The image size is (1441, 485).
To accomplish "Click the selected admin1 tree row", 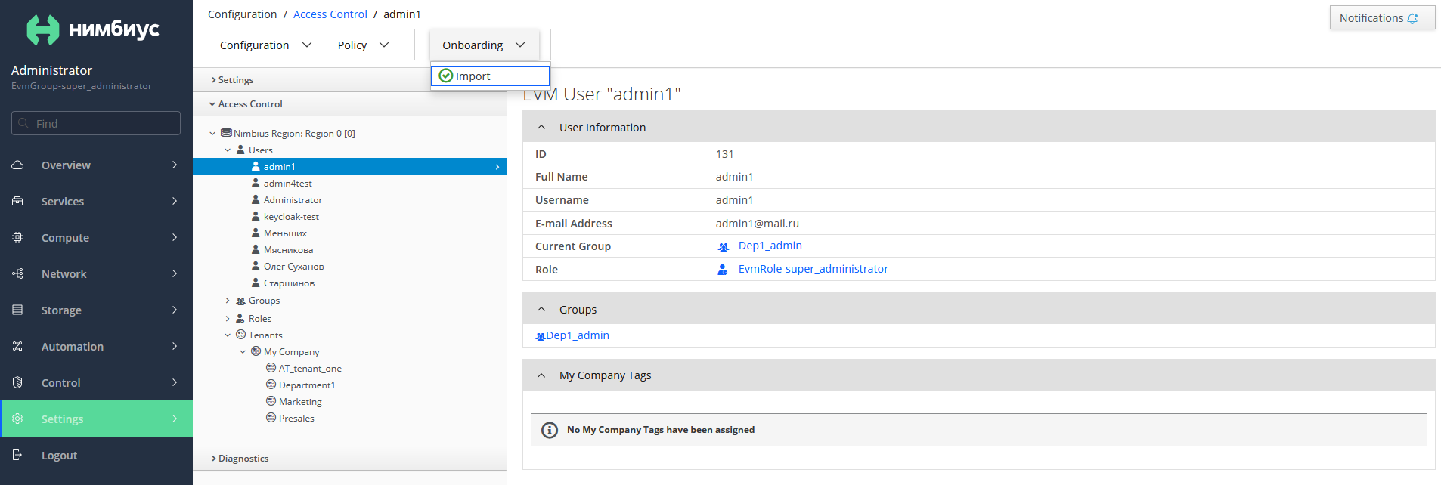I will point(349,166).
